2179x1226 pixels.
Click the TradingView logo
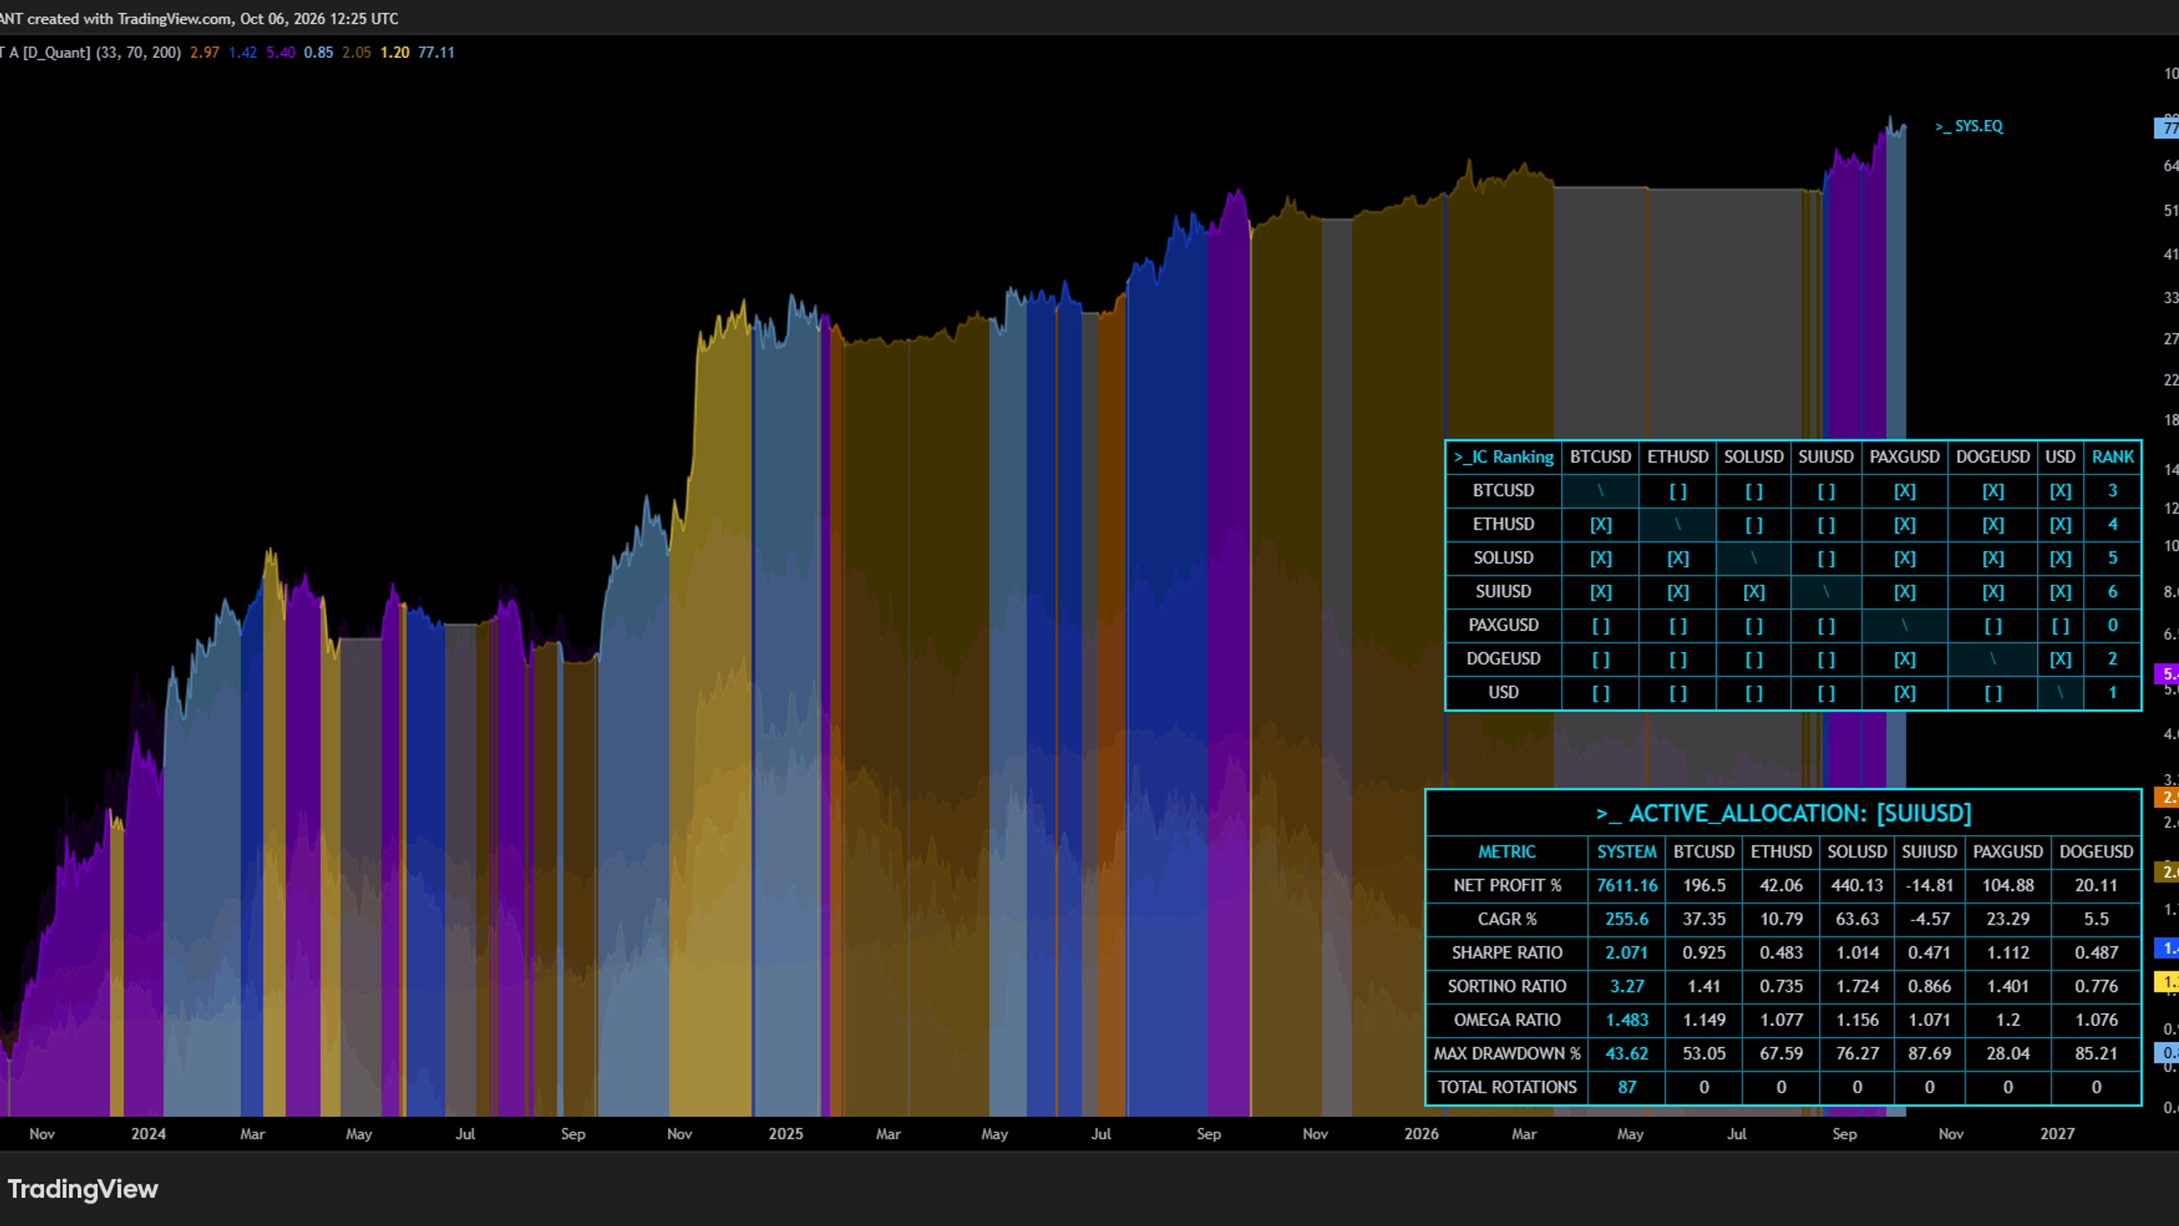pyautogui.click(x=83, y=1189)
